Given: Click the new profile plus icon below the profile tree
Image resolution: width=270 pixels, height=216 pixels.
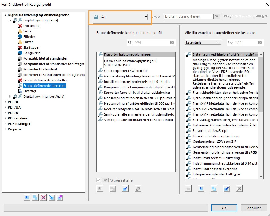Looking at the screenshot, I should 27,197.
